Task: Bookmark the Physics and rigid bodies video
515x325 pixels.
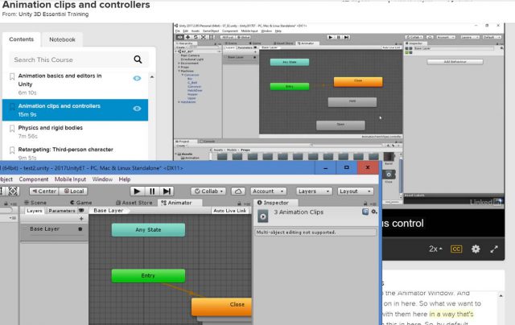Action: tap(12, 129)
